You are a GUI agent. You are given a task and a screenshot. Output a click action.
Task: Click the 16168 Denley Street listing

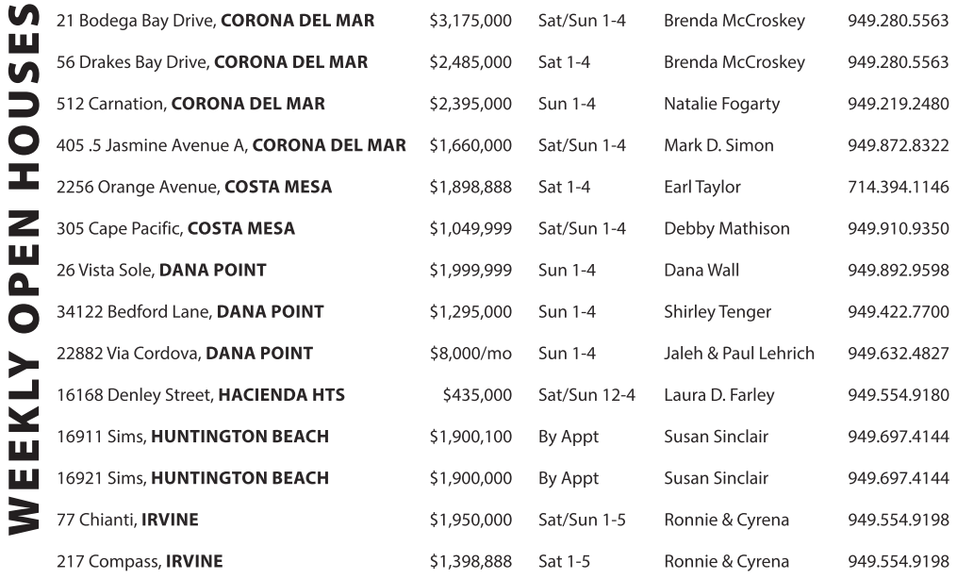point(201,395)
